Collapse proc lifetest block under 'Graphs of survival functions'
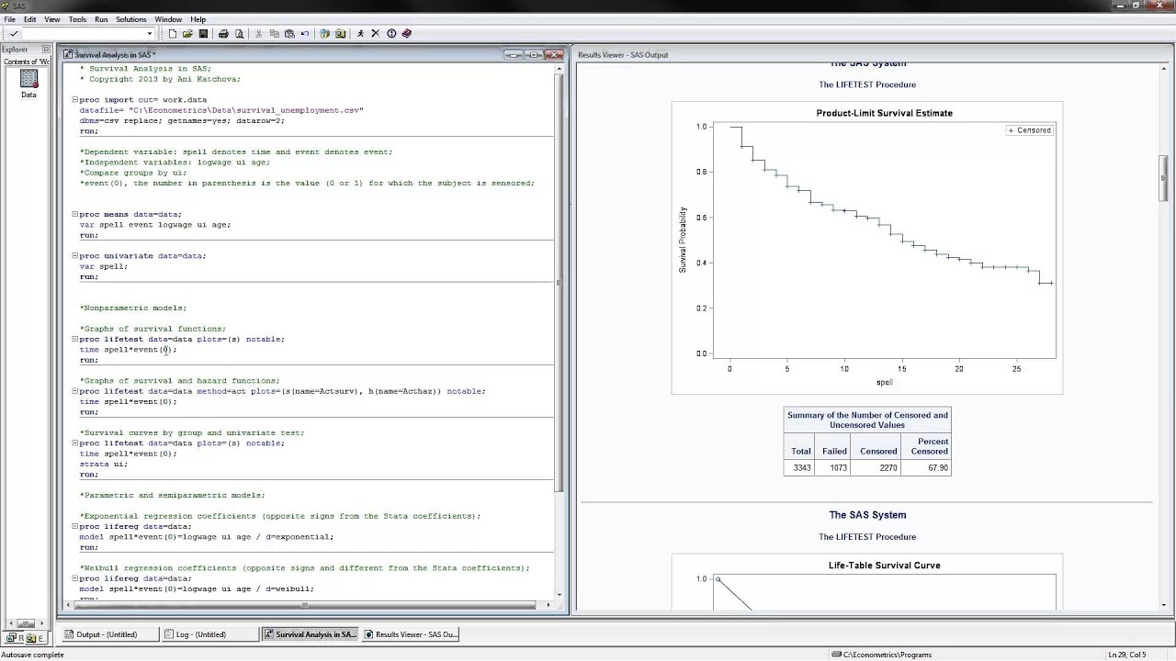The image size is (1176, 661). [x=75, y=339]
